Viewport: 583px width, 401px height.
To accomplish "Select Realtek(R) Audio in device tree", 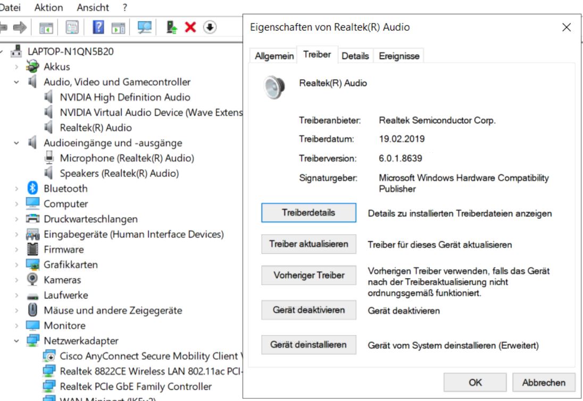I will (96, 127).
